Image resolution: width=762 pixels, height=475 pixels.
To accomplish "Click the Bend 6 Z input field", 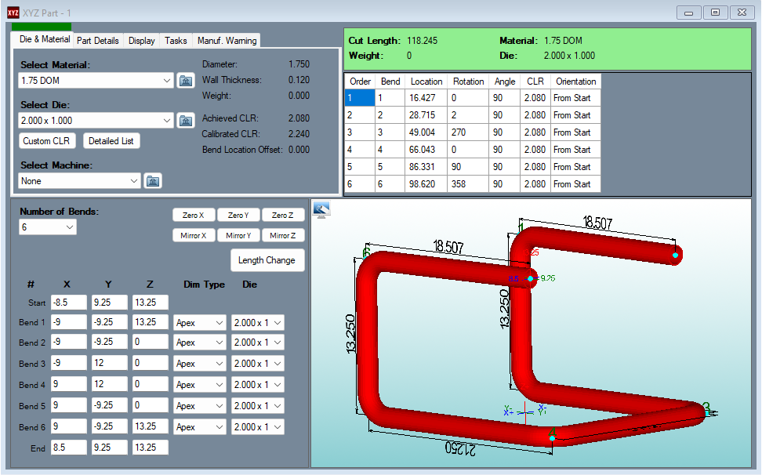I will coord(151,426).
